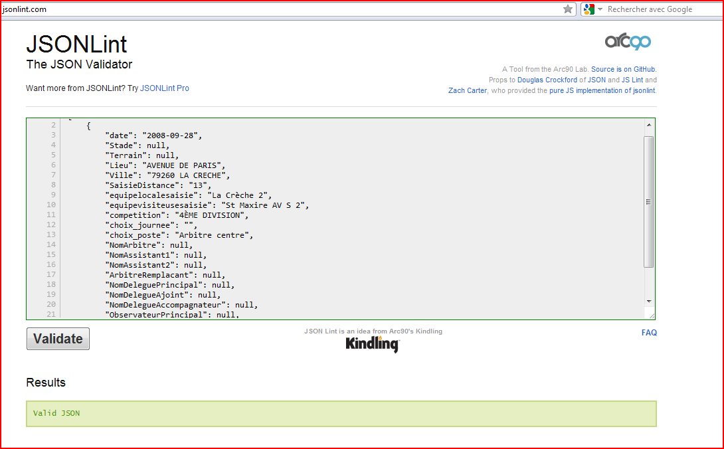Click the "equipelocalesaisie" line in the editor
724x449 pixels.
(x=189, y=195)
